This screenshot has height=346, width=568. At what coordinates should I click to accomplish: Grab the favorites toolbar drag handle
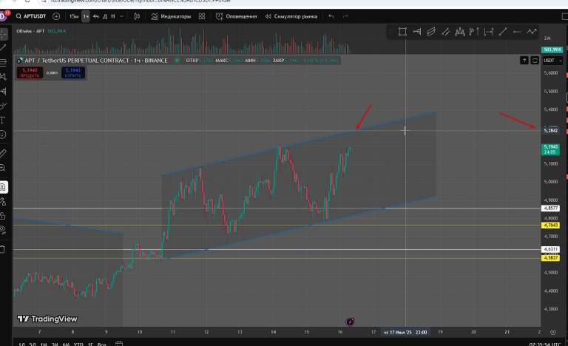tap(390, 32)
